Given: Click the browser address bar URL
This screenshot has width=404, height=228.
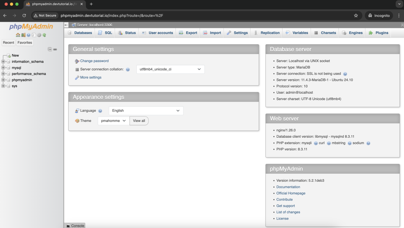Looking at the screenshot, I should (x=112, y=15).
